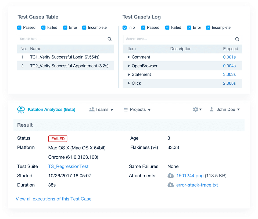
Task: Expand the Click log item
Action: 129,83
